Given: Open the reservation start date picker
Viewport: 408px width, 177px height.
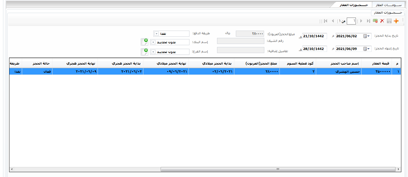Looking at the screenshot, I should (369, 36).
